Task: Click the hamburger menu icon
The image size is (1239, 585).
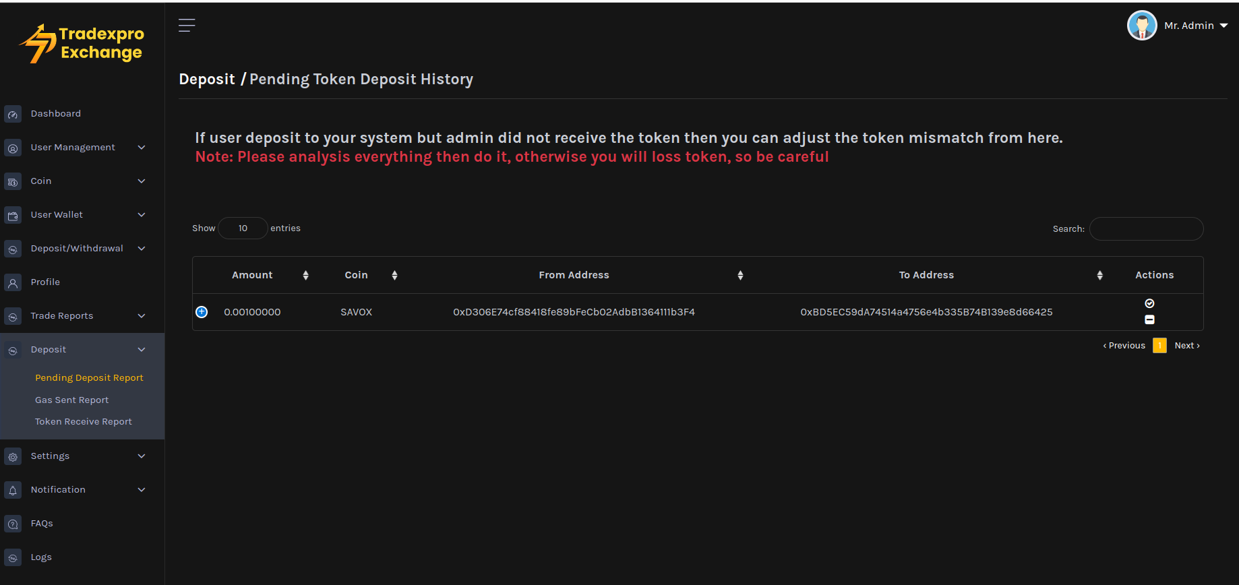Action: coord(187,26)
